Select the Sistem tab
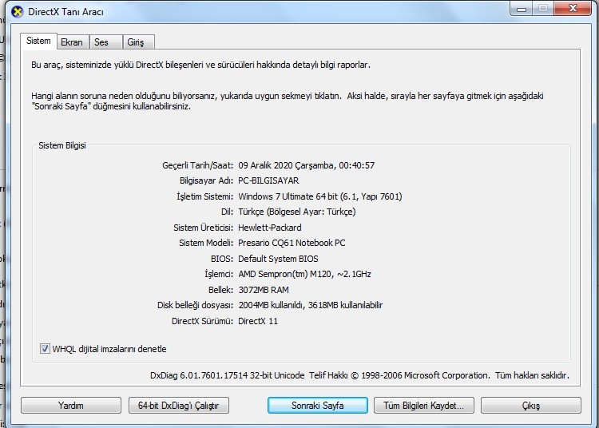The height and width of the screenshot is (428, 599). (38, 41)
